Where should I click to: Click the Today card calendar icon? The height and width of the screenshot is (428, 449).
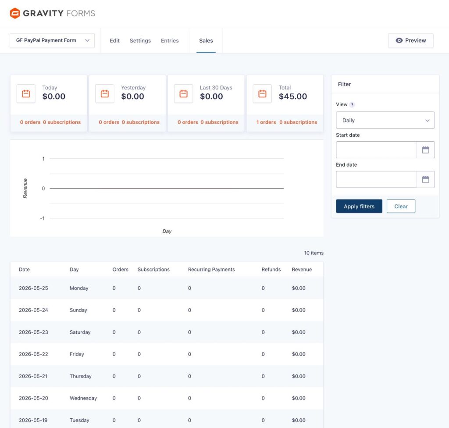tap(26, 94)
